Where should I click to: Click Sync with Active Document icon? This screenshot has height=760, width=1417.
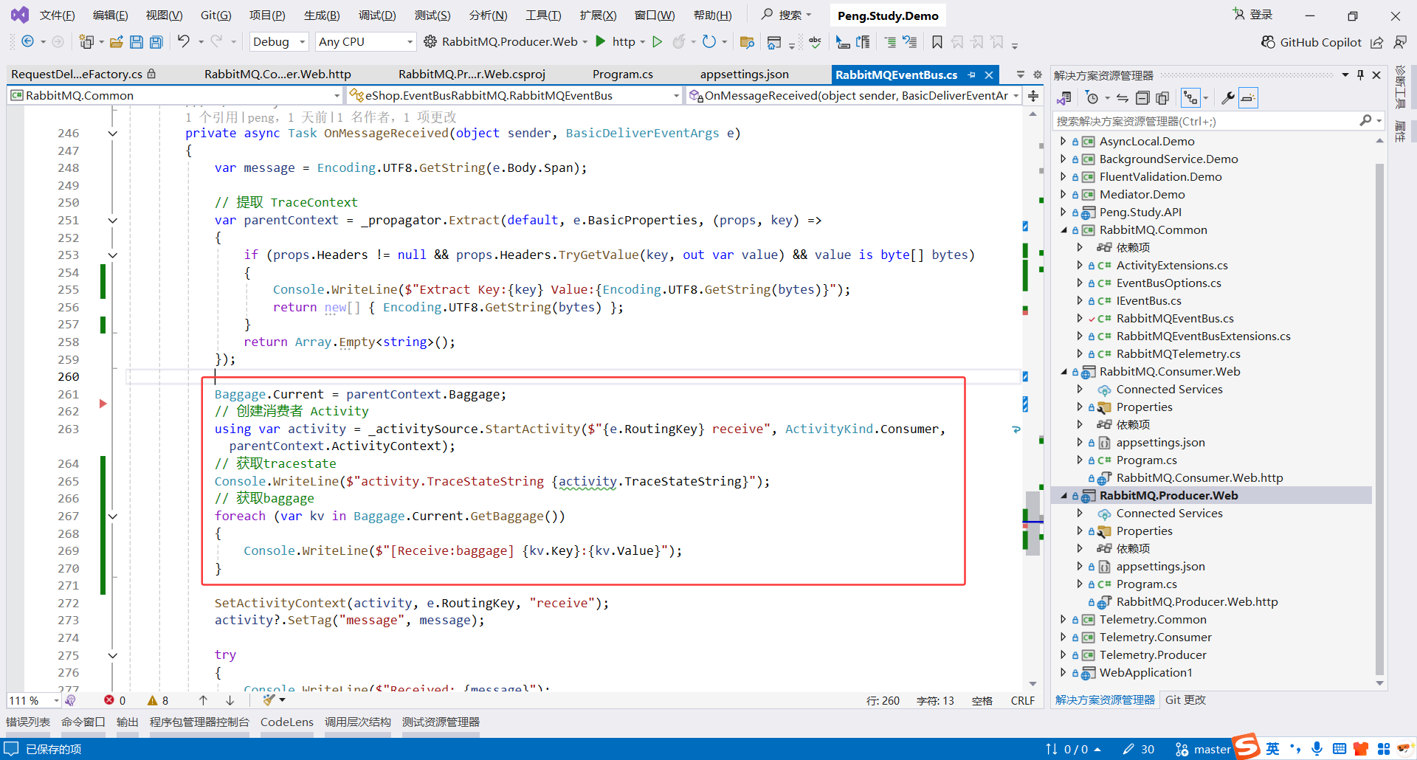click(x=1123, y=98)
